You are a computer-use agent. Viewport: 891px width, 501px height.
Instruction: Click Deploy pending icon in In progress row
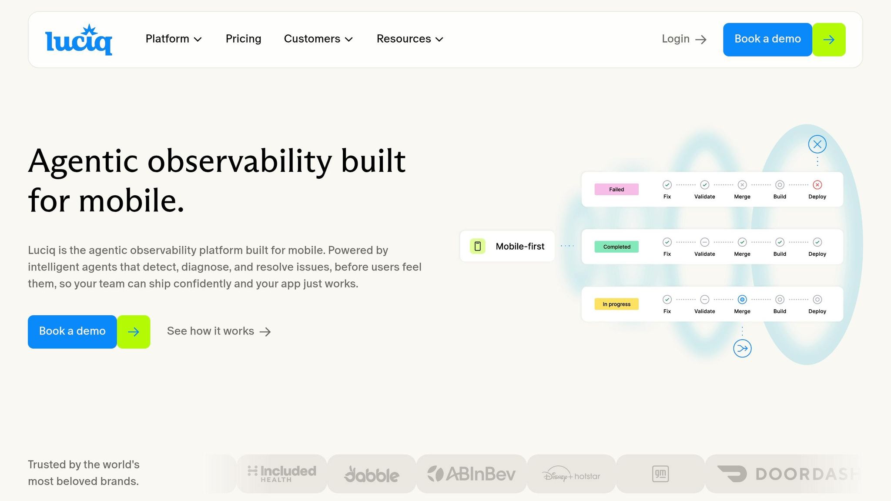[817, 300]
